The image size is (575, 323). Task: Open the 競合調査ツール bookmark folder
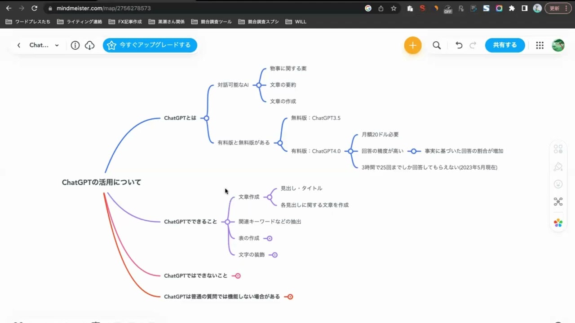pyautogui.click(x=212, y=22)
